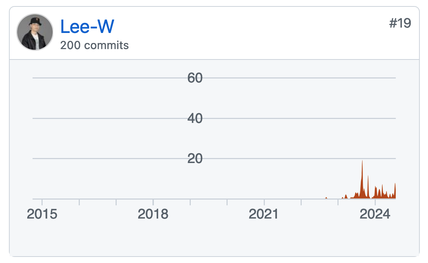Select the 2024 axis label
428x263 pixels.
click(375, 214)
